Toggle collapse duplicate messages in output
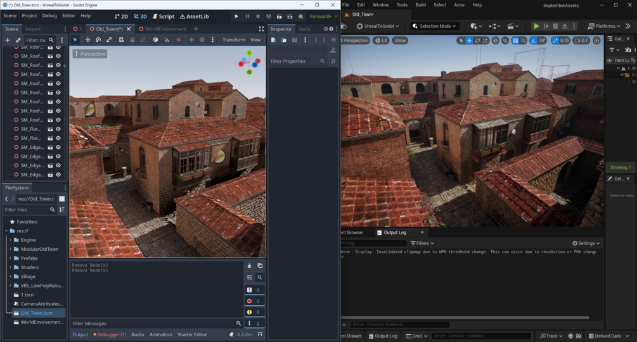 click(x=250, y=277)
